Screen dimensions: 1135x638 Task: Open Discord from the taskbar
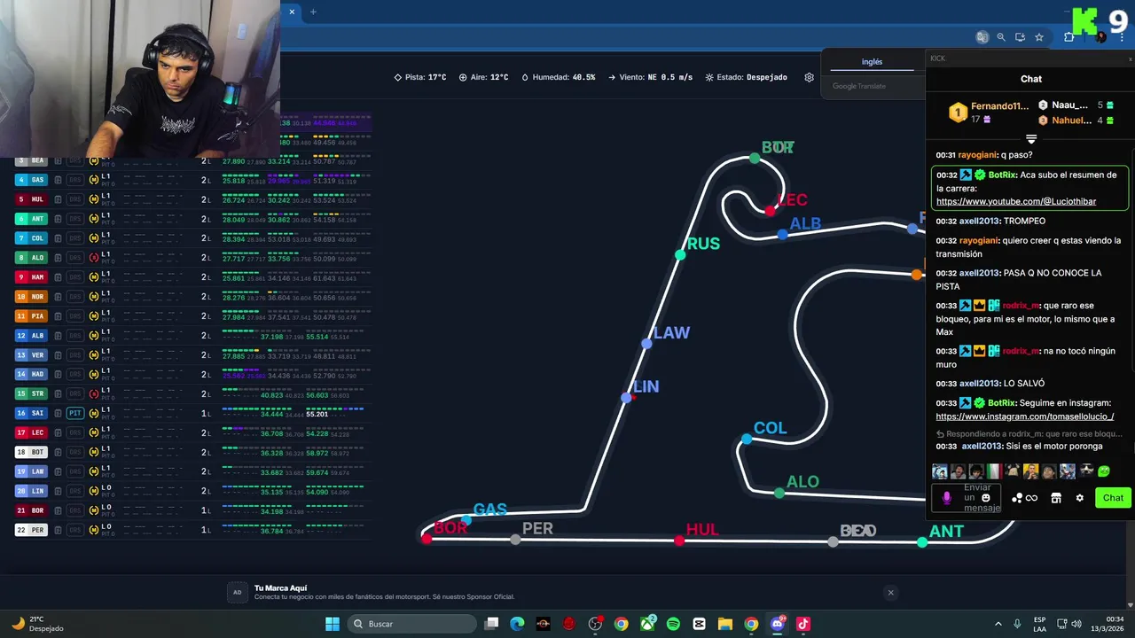coord(778,624)
